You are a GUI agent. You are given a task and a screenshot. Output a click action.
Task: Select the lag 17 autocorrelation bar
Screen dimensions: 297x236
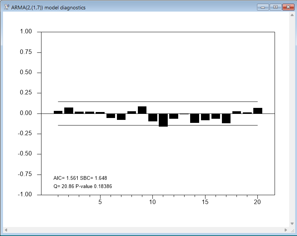point(226,118)
